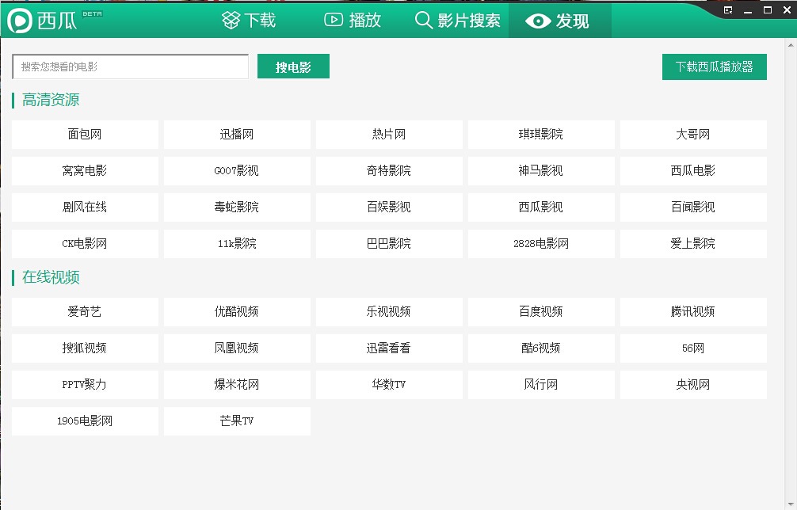Open 奇特影院 link
This screenshot has height=510, width=797.
pyautogui.click(x=389, y=171)
